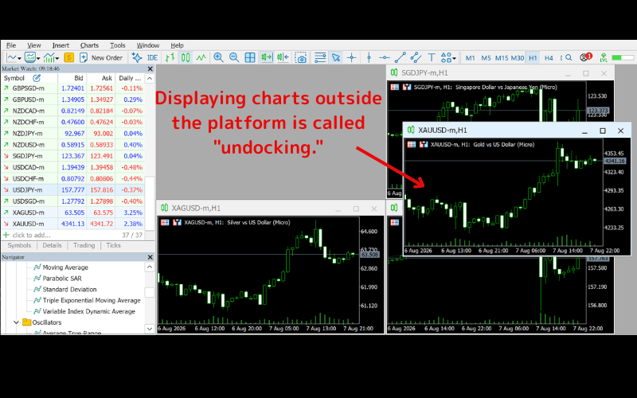
Task: Click the edit pencil icon beside Symbol
Action: click(37, 77)
